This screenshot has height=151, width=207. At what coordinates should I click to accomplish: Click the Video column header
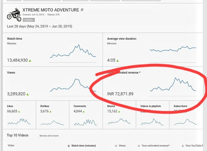(x=11, y=145)
